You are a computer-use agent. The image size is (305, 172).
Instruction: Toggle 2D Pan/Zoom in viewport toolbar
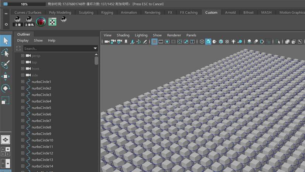tap(139, 42)
